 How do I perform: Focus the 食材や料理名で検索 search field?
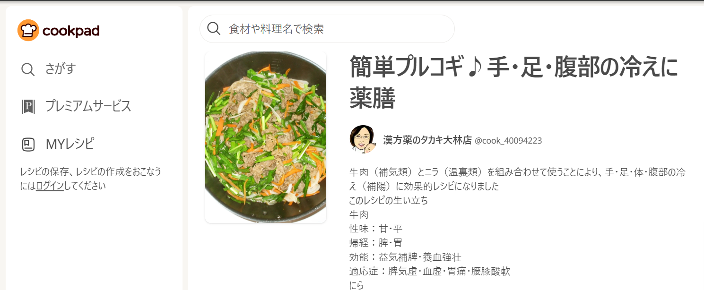(x=327, y=29)
